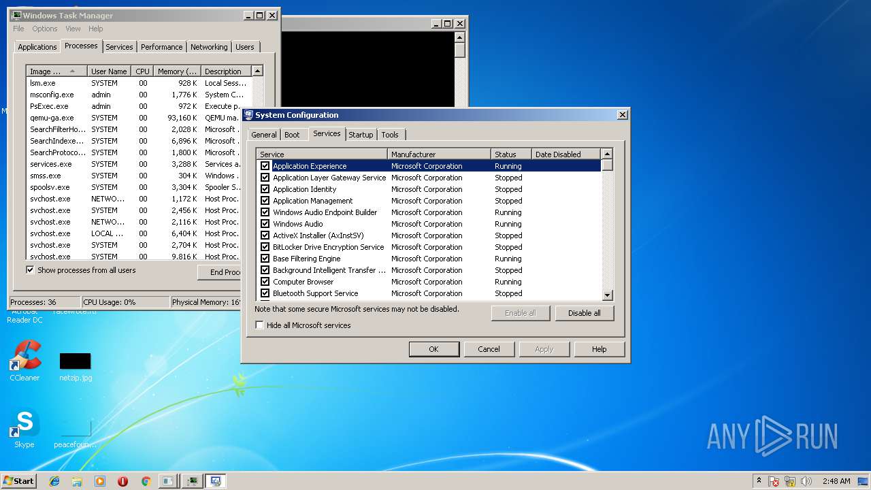Open Help menu in Task Manager
871x490 pixels.
pyautogui.click(x=96, y=29)
